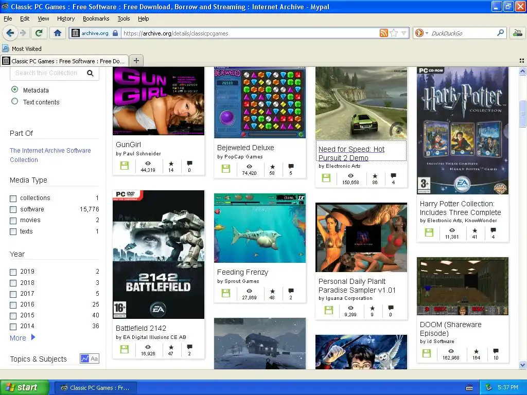Click the tab groups grid icon
This screenshot has width=527, height=395.
[522, 61]
